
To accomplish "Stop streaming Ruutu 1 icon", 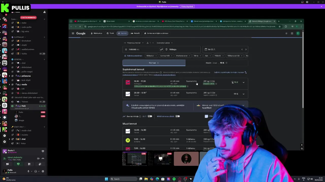I will click(43, 151).
